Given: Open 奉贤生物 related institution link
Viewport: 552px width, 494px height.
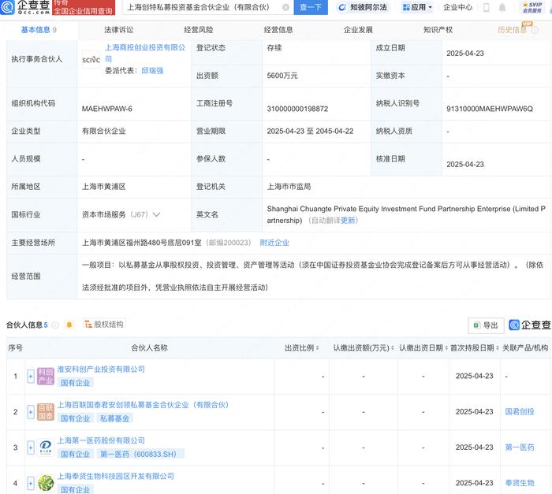Looking at the screenshot, I should click(x=520, y=483).
